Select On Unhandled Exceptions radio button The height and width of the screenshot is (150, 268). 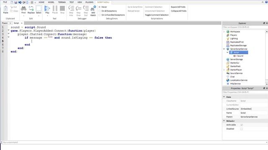(x=100, y=15)
